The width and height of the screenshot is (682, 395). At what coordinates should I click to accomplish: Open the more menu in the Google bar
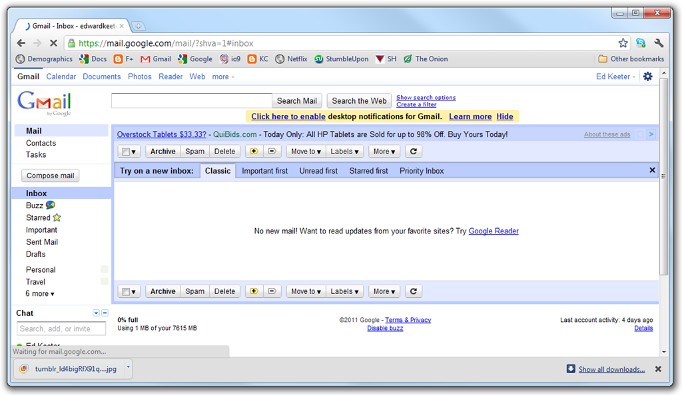click(223, 77)
